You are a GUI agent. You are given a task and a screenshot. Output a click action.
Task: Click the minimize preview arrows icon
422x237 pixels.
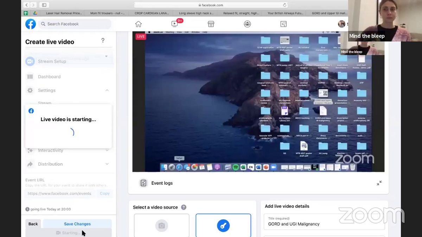tap(379, 183)
